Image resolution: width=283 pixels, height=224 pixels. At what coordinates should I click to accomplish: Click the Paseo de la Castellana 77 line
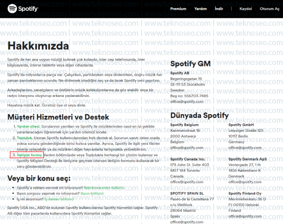click(x=192, y=199)
